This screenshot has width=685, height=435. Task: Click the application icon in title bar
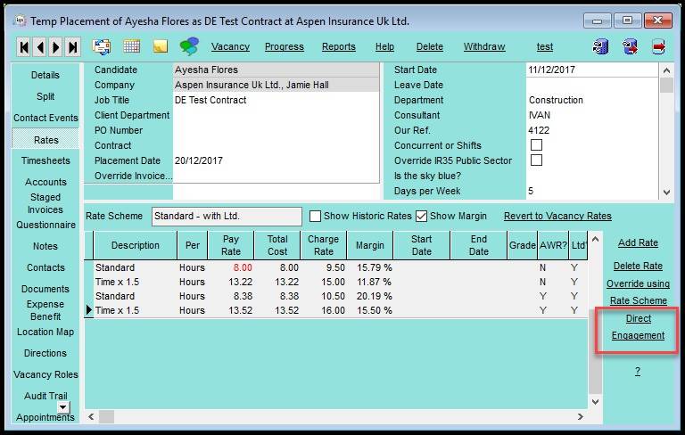pyautogui.click(x=20, y=21)
